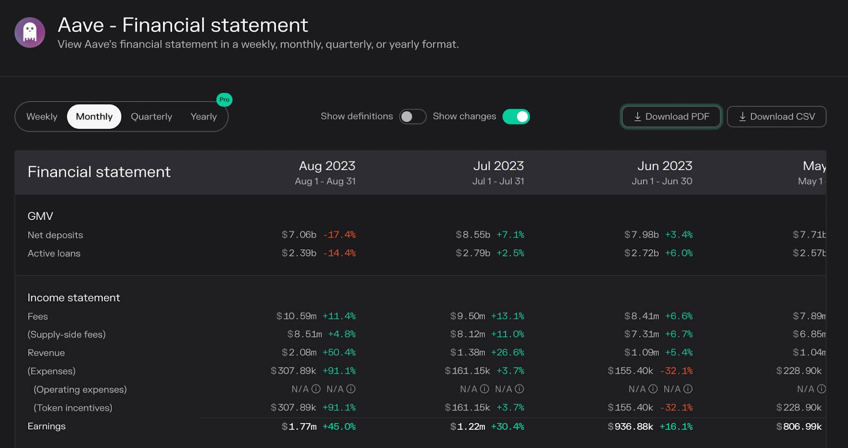Click info icon beside first Jun 2023 Operating expenses N/A
848x448 pixels.
coord(653,389)
